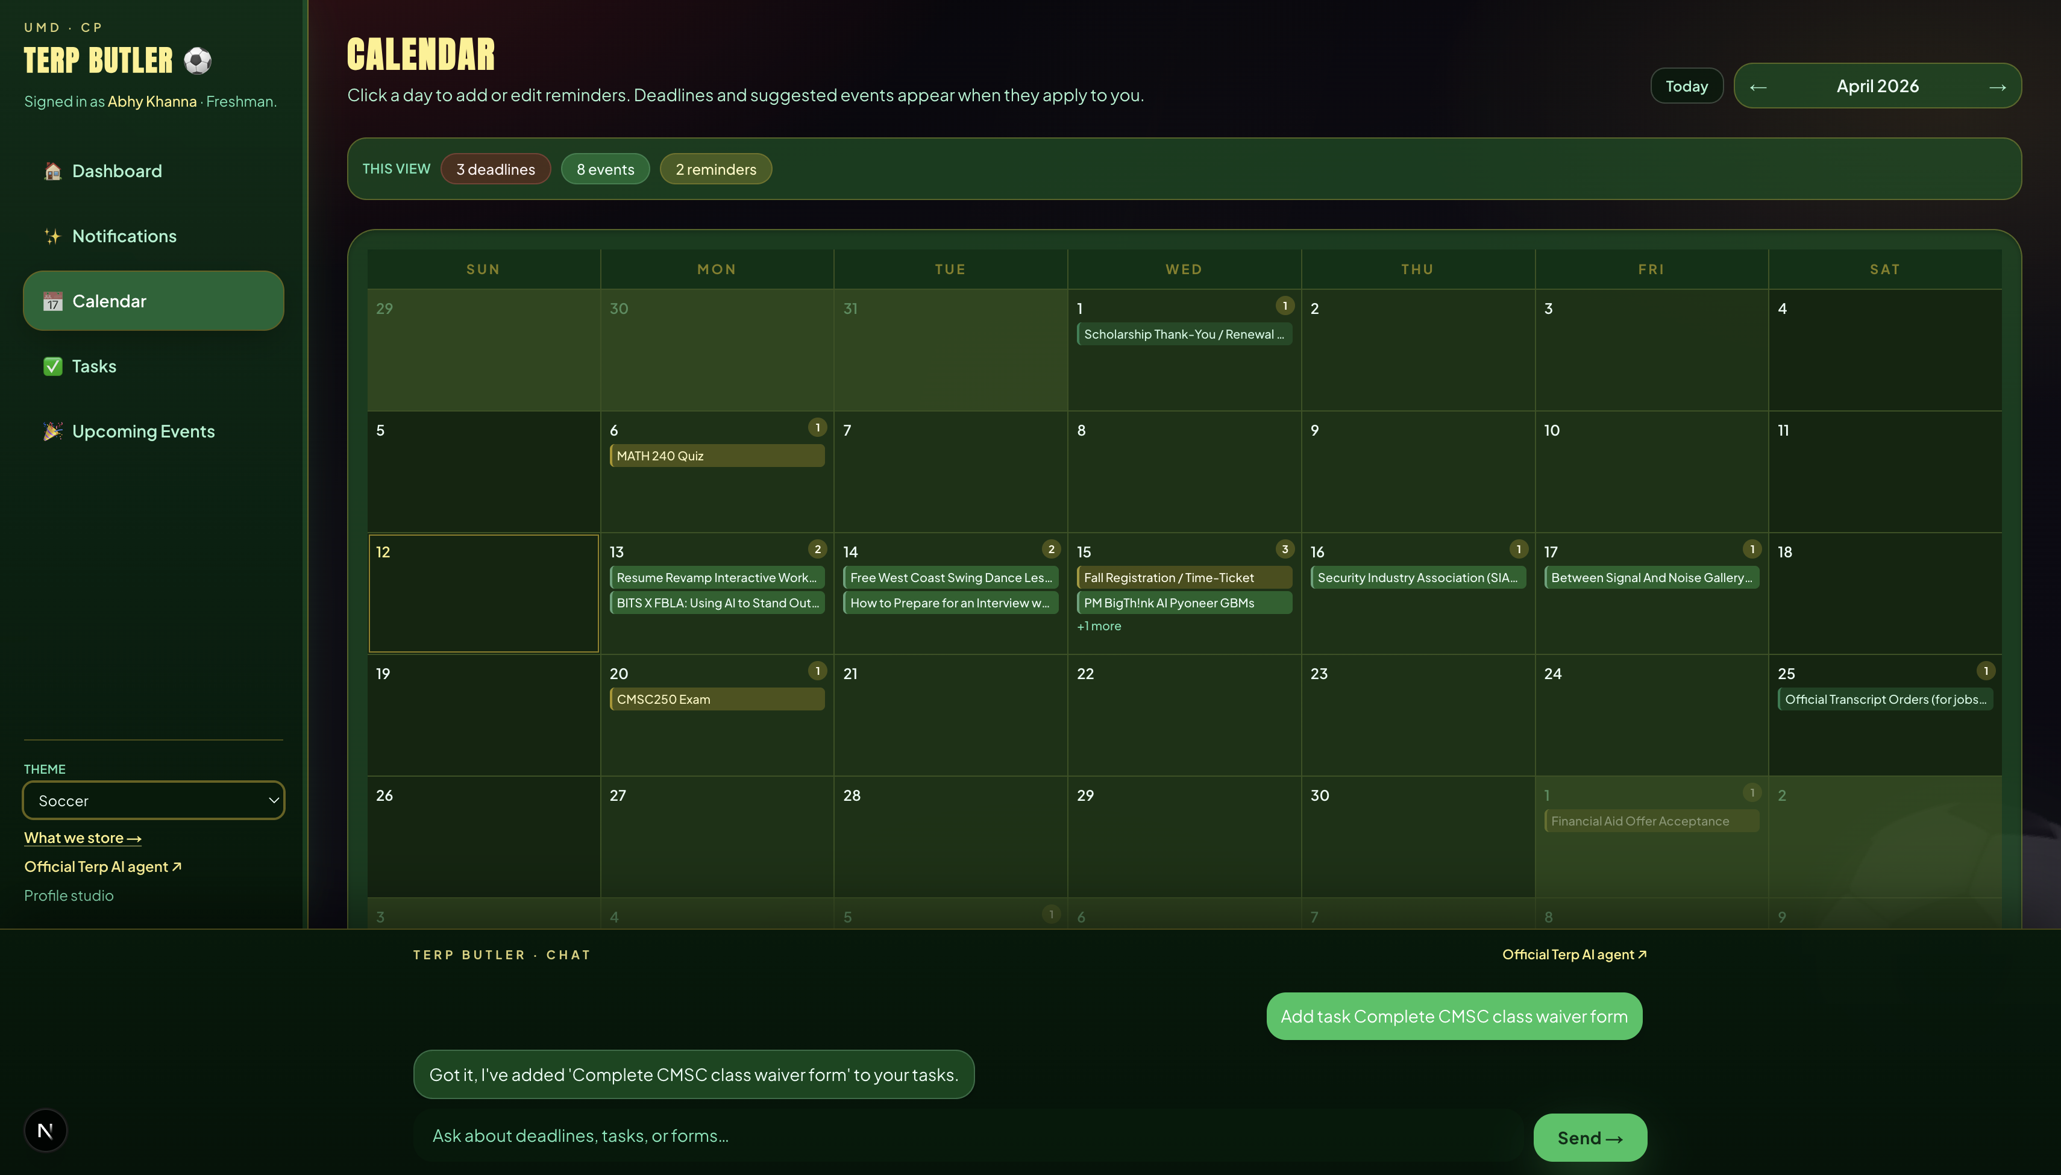
Task: Click the round N badge icon
Action: 45,1130
